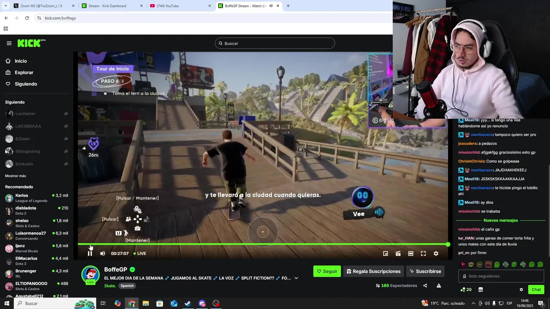Mute the stream volume speaker icon

tap(103, 254)
